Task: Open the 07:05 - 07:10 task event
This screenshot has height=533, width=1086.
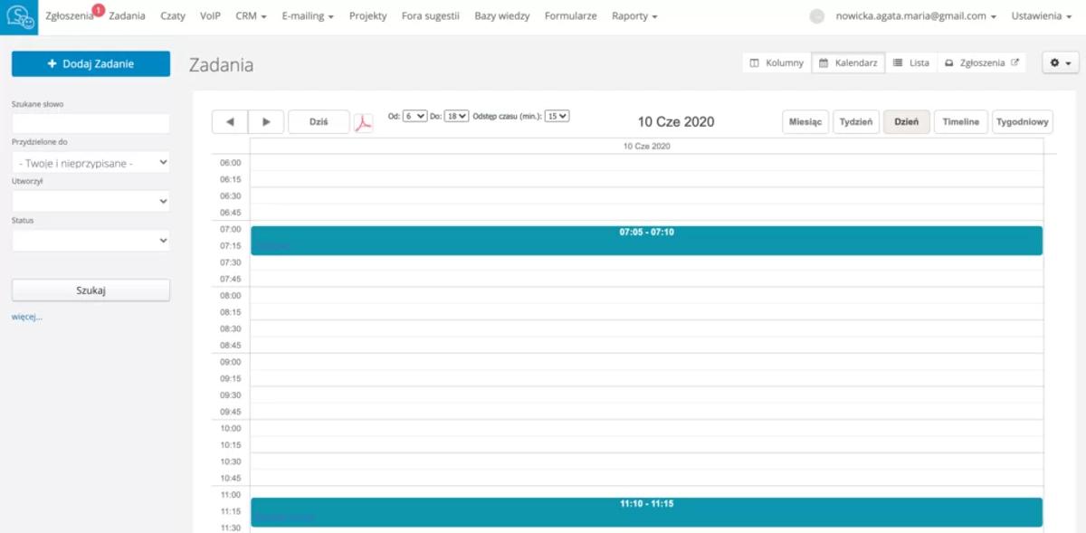Action: 646,241
